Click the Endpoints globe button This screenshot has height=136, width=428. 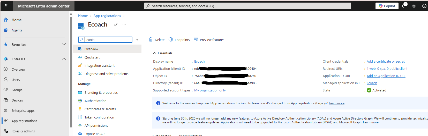coord(179,39)
